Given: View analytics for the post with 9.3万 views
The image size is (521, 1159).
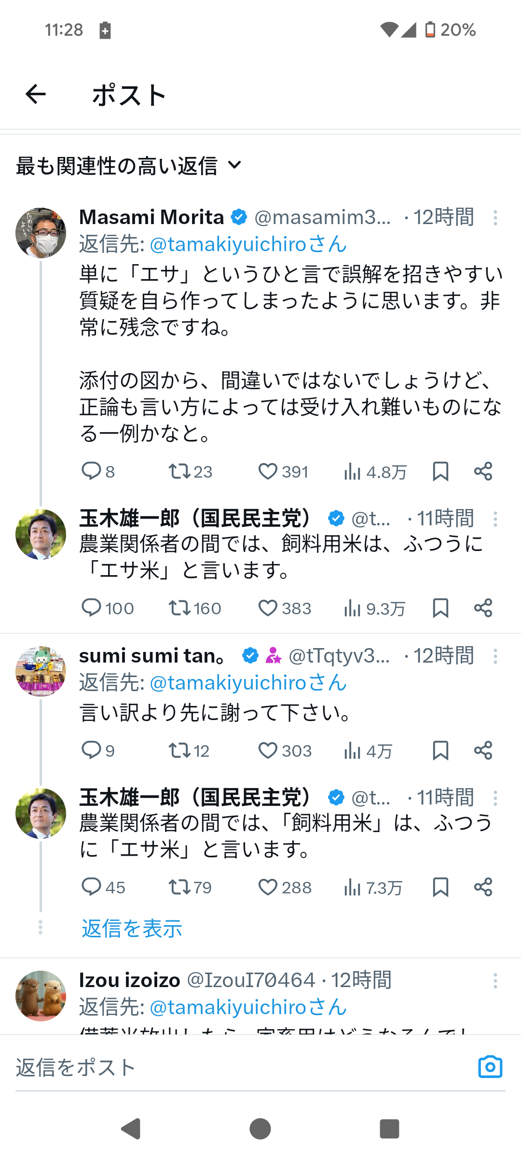Looking at the screenshot, I should 353,608.
